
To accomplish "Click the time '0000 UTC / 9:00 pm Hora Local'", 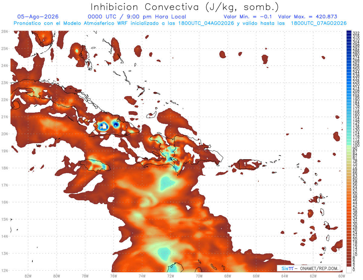I will (137, 17).
